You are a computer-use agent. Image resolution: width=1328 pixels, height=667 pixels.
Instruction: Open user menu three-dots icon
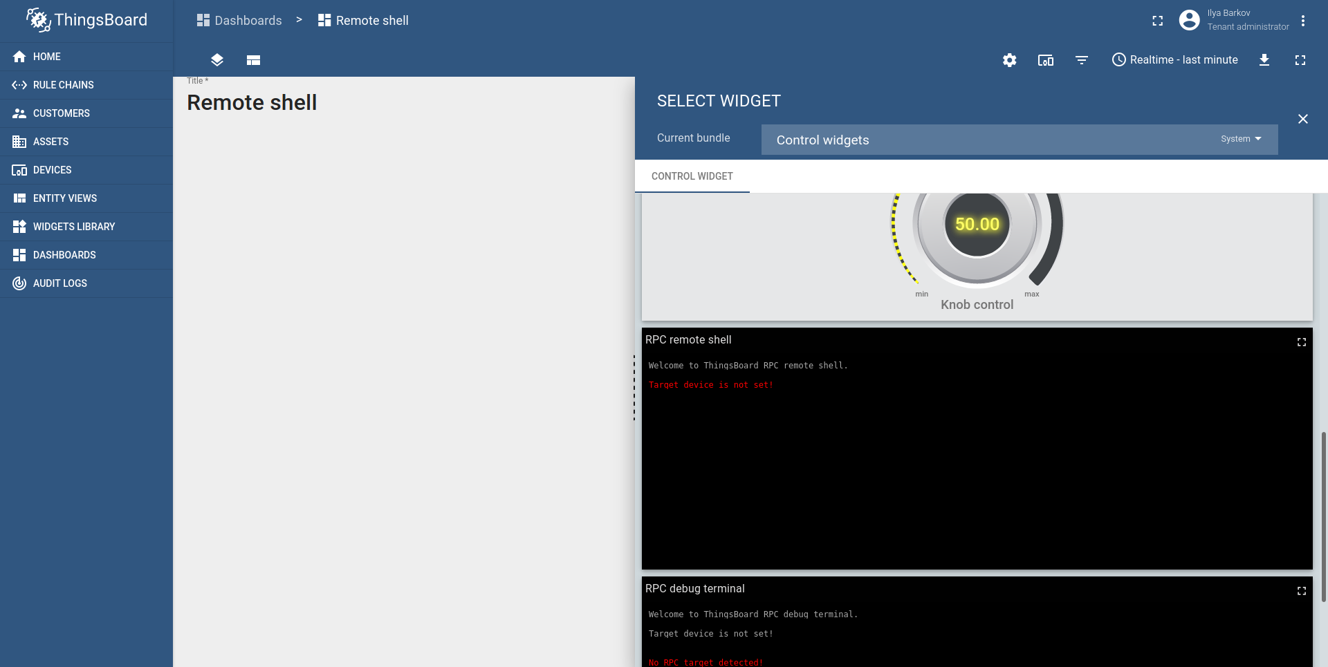(x=1303, y=21)
